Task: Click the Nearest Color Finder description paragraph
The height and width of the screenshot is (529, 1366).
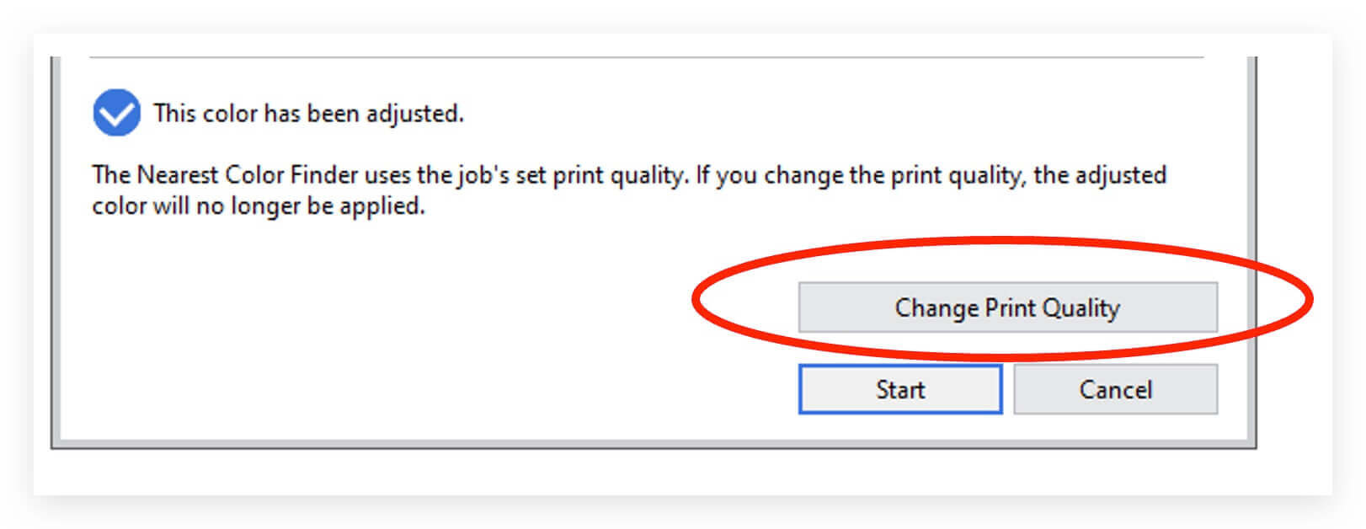Action: pyautogui.click(x=629, y=190)
